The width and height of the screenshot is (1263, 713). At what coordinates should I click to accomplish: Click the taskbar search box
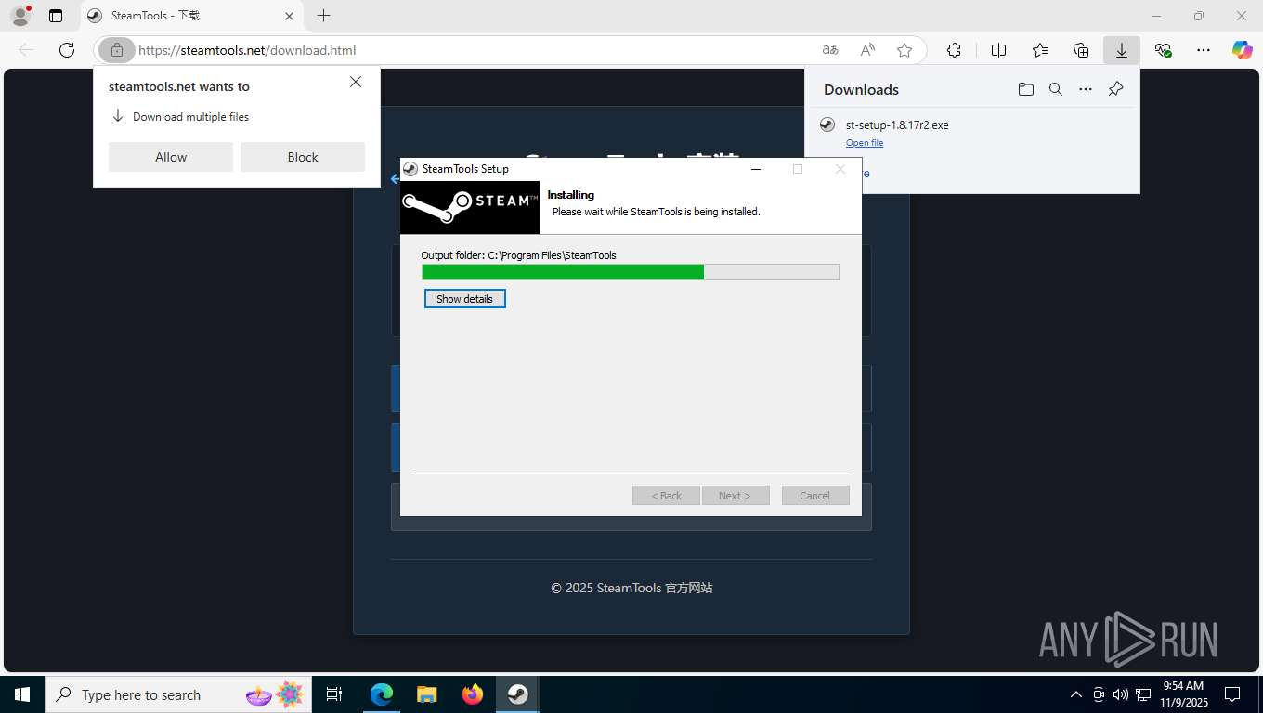click(x=178, y=694)
